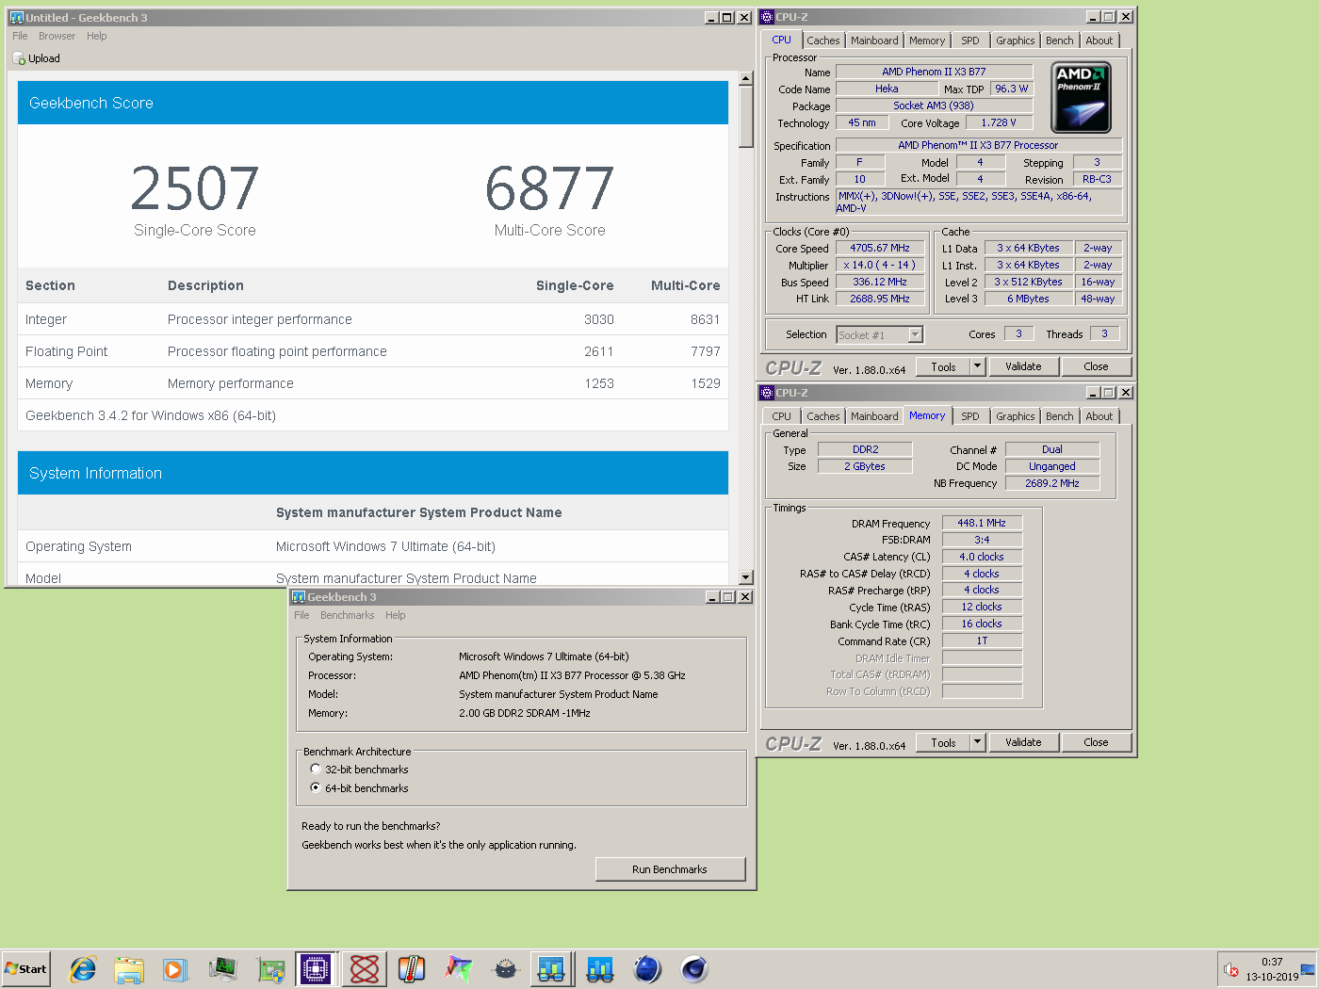Open Graphics tab in top CPU-Z window

(x=1015, y=41)
